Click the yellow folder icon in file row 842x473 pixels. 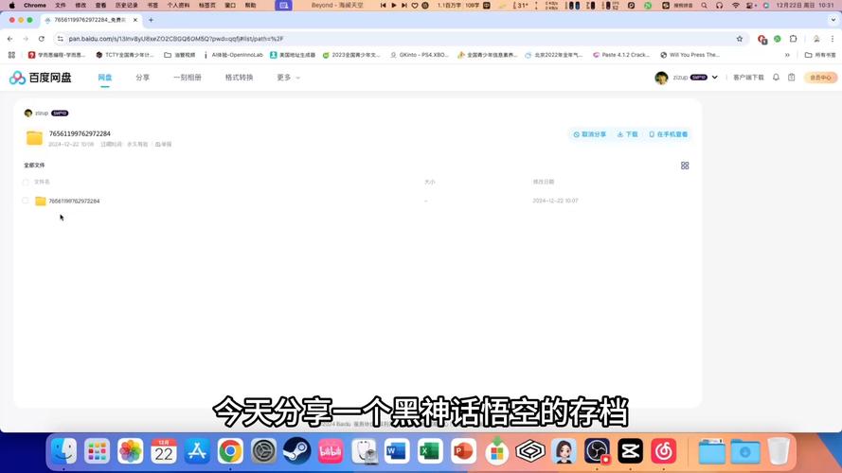[41, 201]
